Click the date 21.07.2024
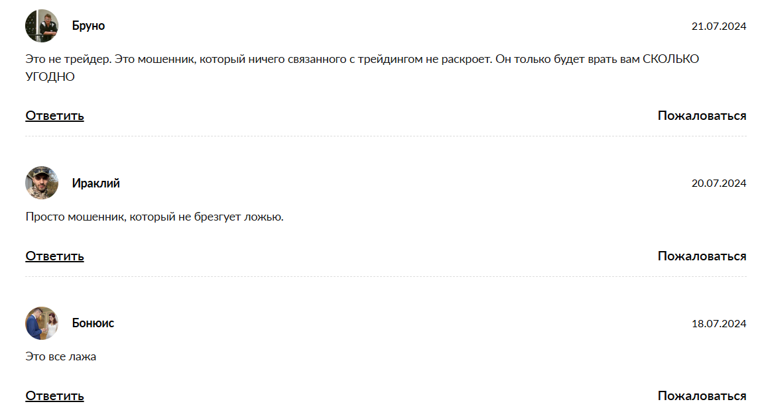Viewport: 764px width, 416px height. pos(719,26)
